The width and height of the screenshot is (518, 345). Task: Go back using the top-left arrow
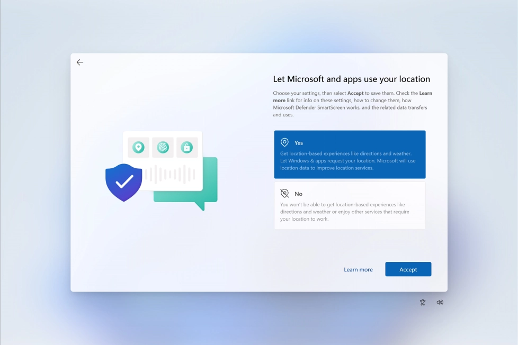tap(80, 62)
